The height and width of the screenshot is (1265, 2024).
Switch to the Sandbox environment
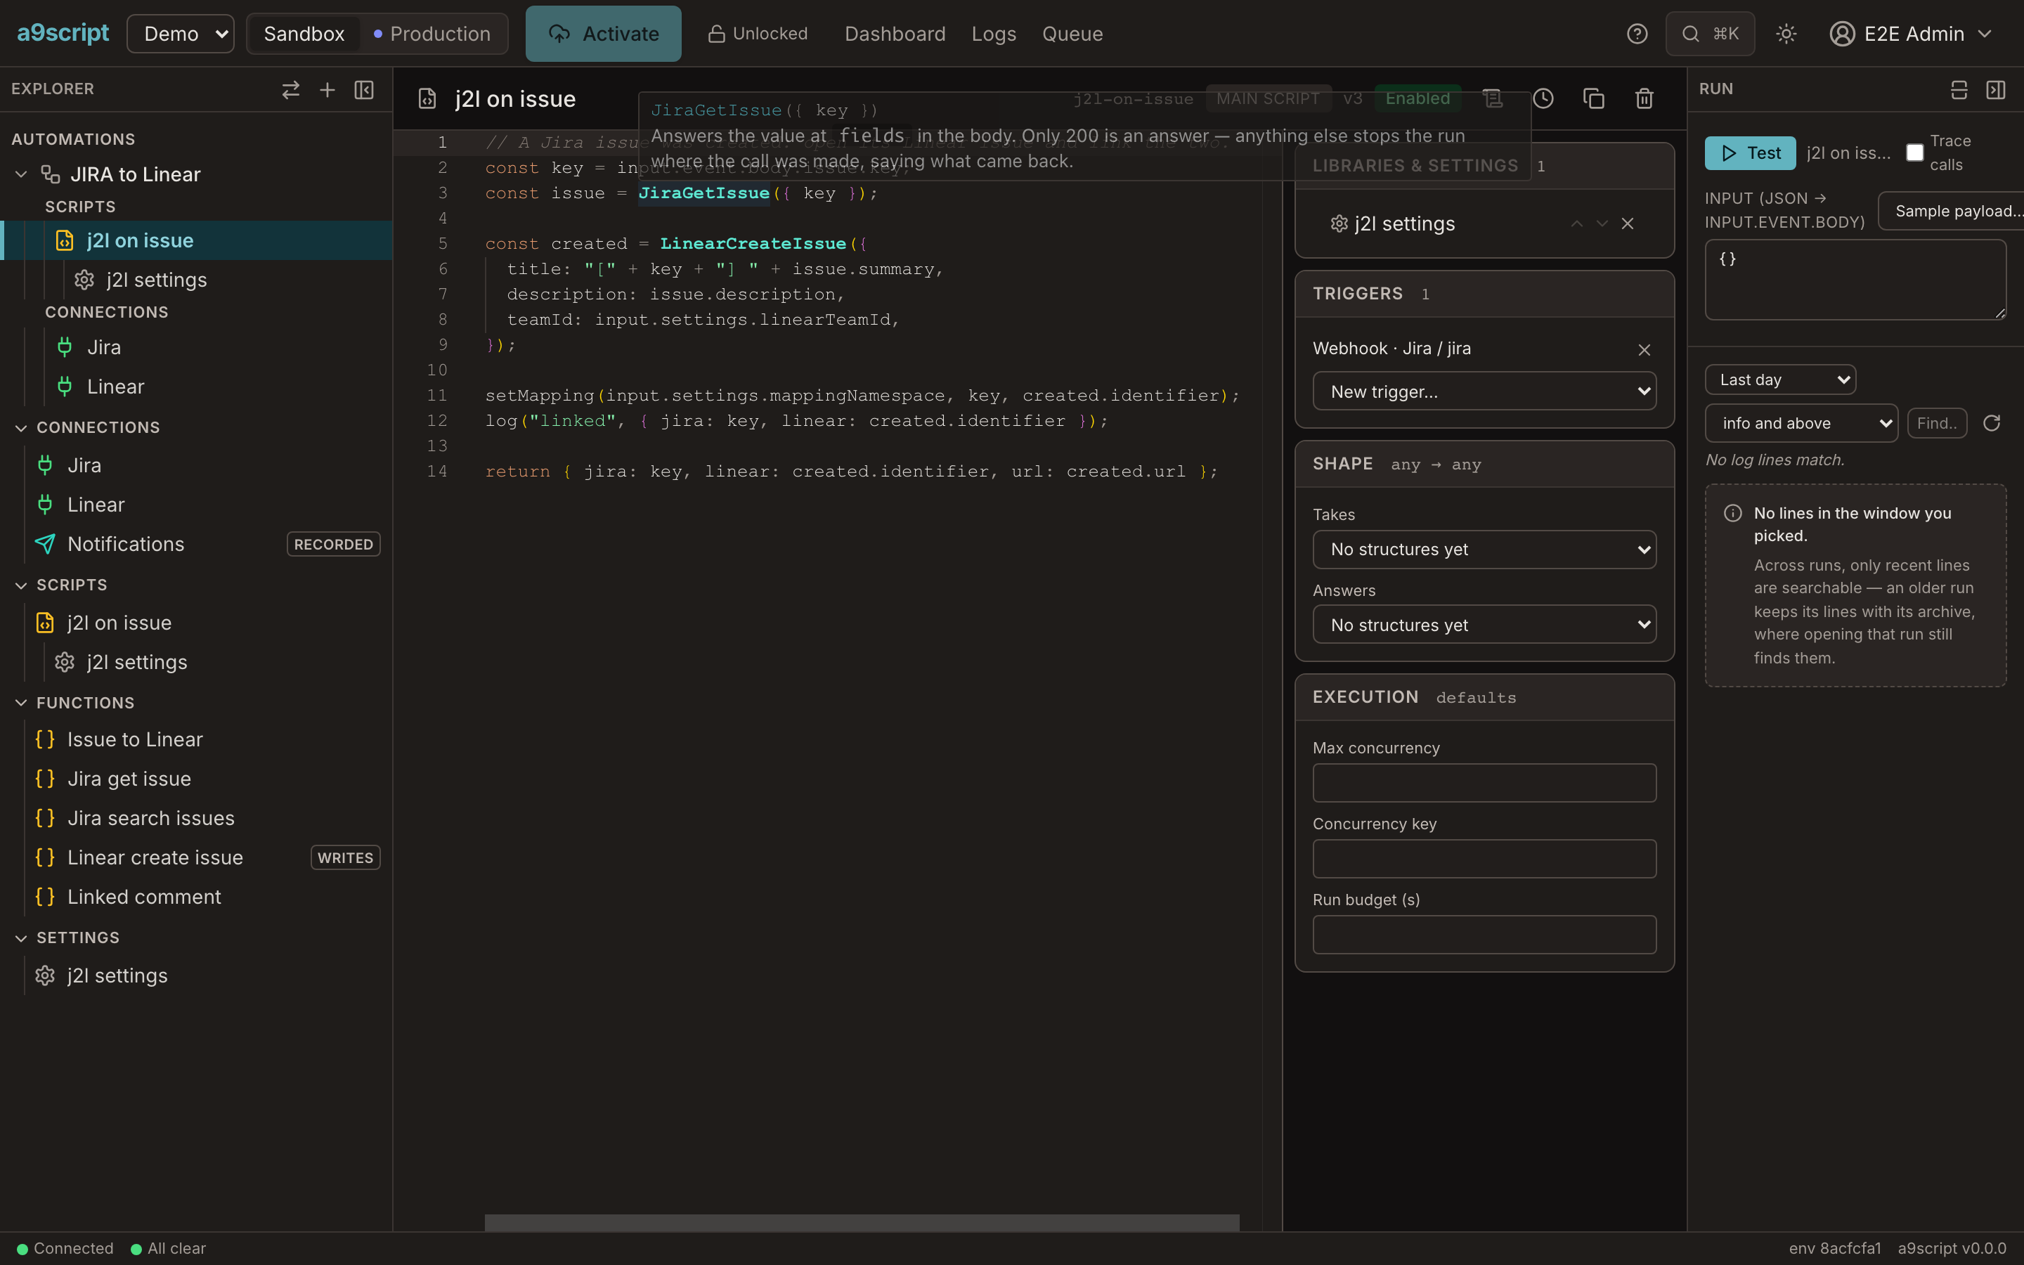click(304, 34)
